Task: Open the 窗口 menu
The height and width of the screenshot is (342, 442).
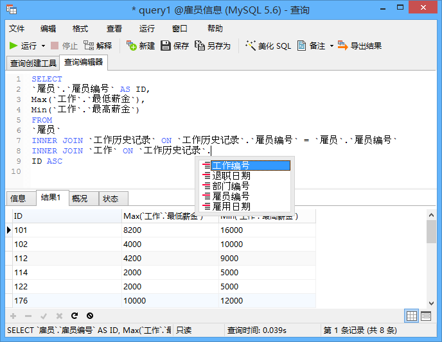Action: 180,28
